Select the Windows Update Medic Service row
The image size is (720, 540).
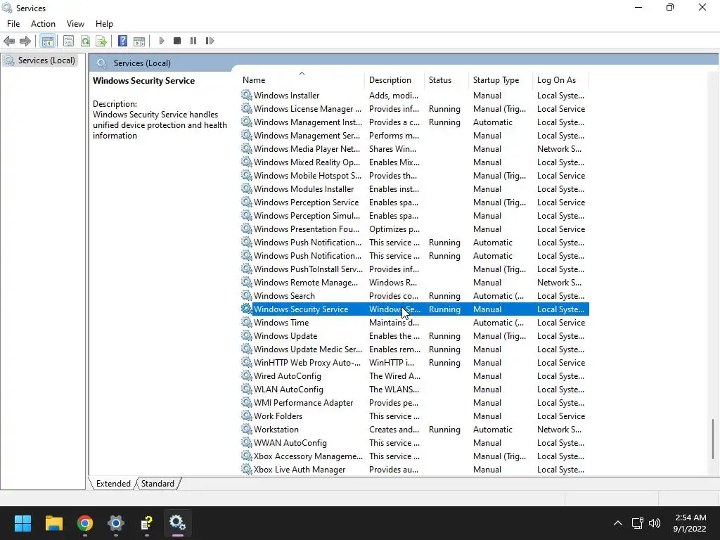click(415, 349)
